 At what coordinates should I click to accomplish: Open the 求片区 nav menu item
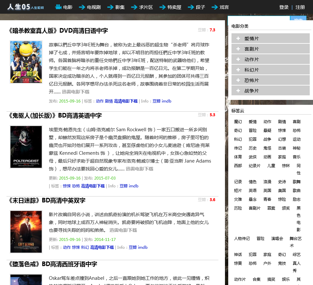pos(146,7)
